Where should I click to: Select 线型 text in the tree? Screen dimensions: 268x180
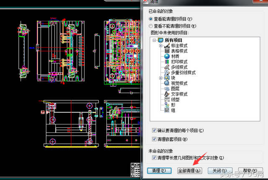point(175,99)
